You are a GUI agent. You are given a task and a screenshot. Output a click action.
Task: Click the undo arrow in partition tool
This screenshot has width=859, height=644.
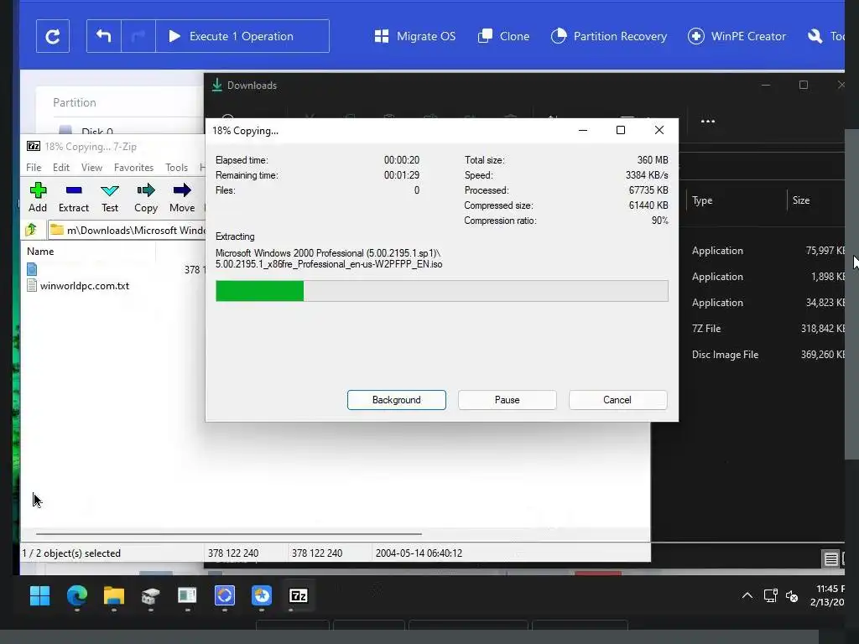tap(103, 36)
